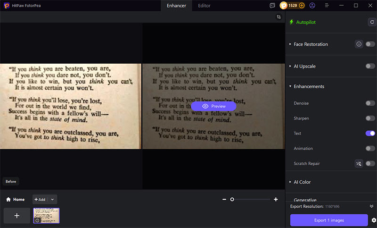Select the crop tool icon
Viewport: 377px width, 228px height.
click(x=279, y=17)
